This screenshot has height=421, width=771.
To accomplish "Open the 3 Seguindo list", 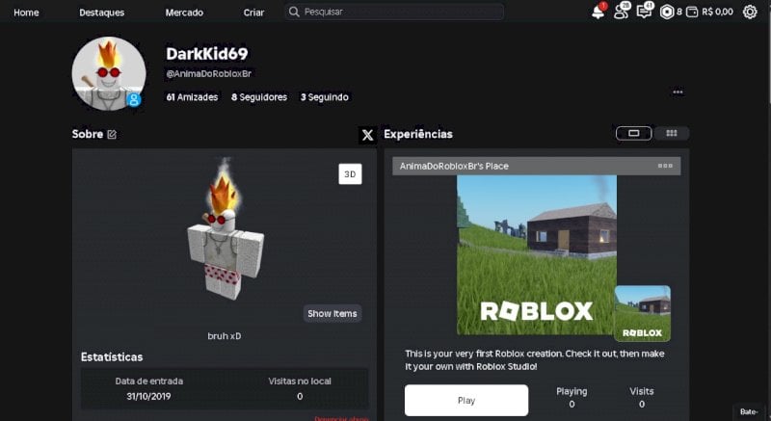I will coord(325,97).
